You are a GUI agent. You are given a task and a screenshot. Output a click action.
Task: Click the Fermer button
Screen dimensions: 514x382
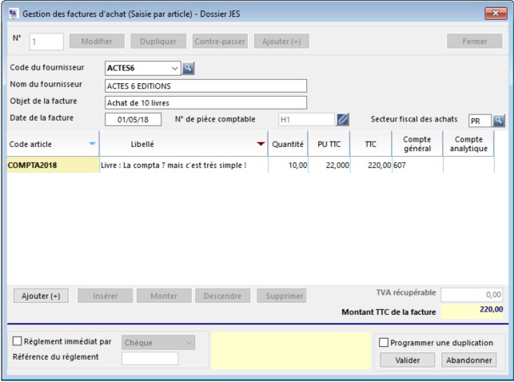pos(474,42)
